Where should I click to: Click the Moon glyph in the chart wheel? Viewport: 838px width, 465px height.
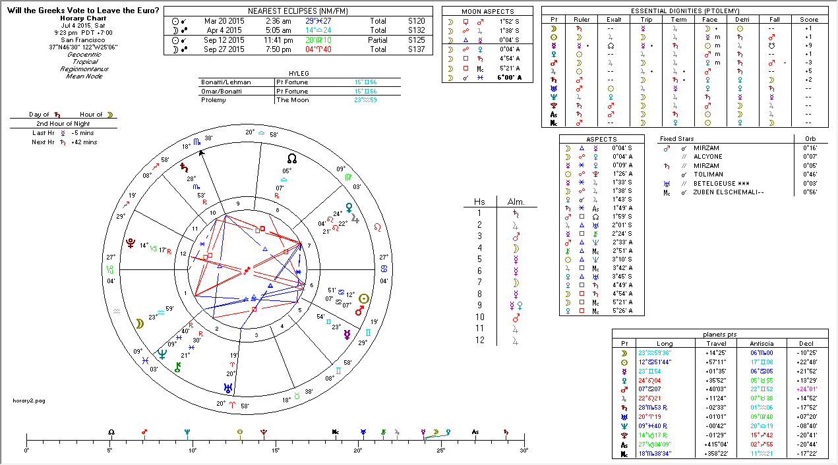tap(140, 323)
